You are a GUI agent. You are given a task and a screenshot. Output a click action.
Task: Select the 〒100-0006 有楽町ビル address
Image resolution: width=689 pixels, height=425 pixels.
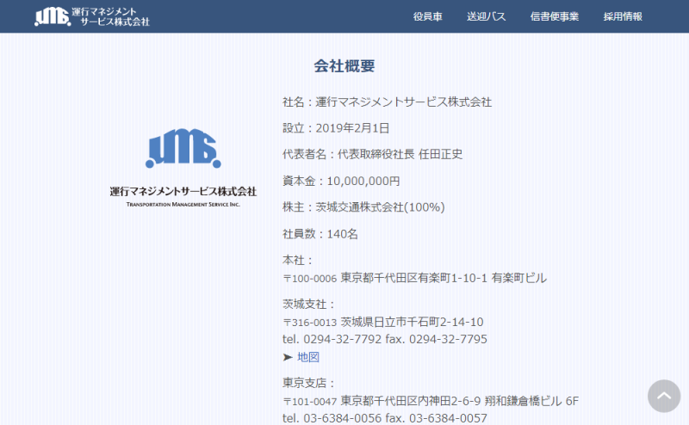(415, 278)
